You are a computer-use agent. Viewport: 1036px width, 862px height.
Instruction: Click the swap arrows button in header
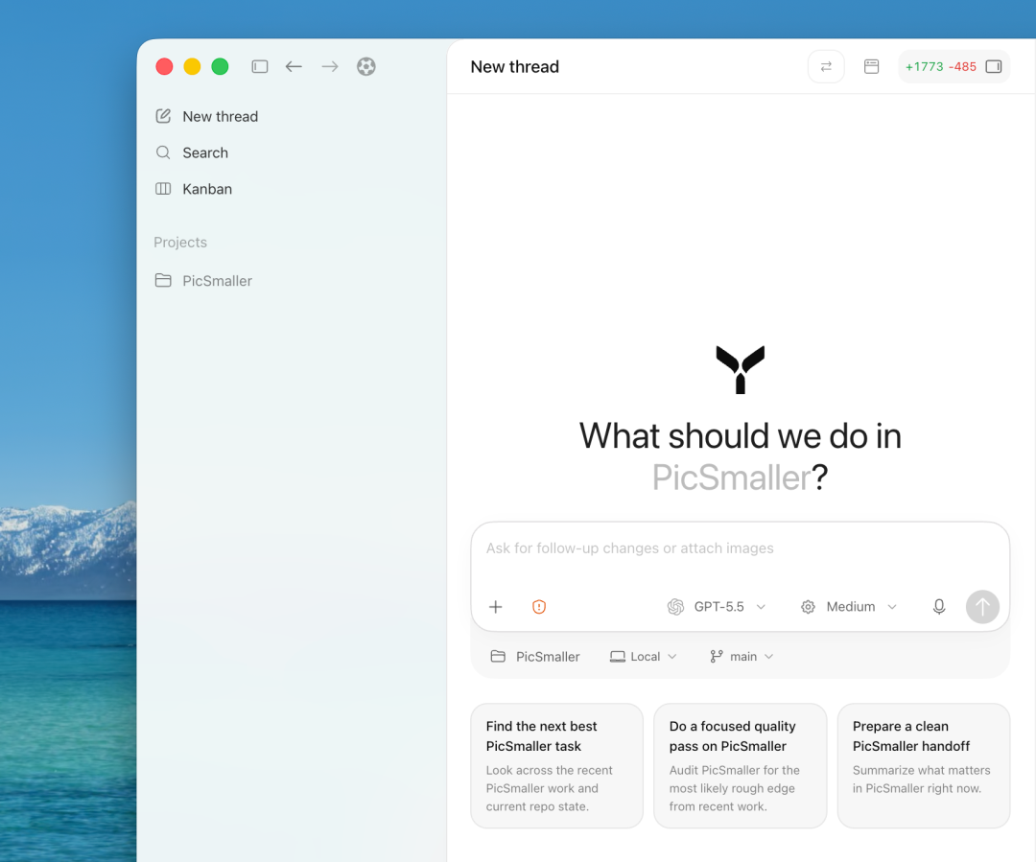(826, 67)
